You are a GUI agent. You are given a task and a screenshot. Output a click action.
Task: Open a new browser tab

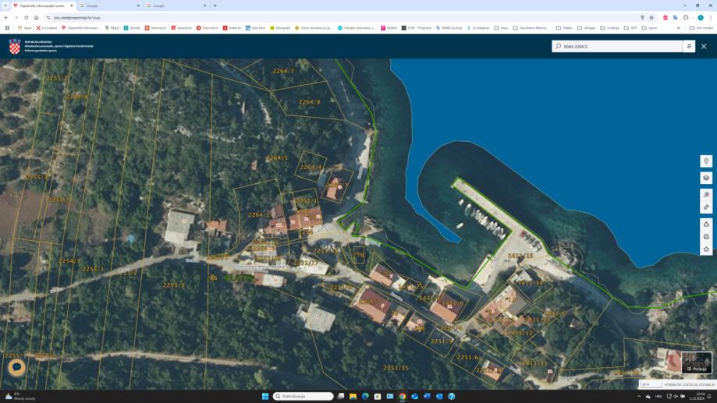215,5
